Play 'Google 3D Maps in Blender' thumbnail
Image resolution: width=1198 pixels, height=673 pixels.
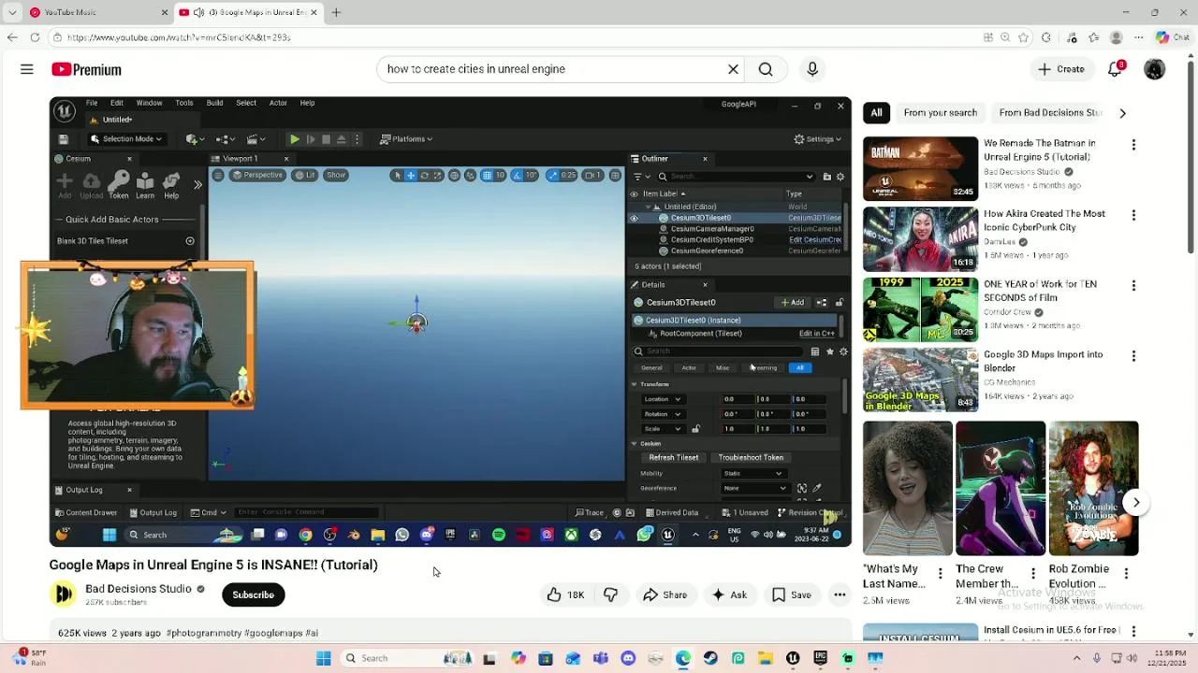(x=920, y=379)
